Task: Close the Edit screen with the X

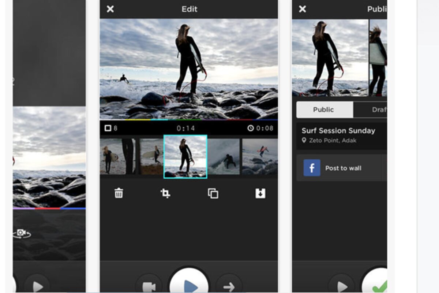Action: (110, 9)
